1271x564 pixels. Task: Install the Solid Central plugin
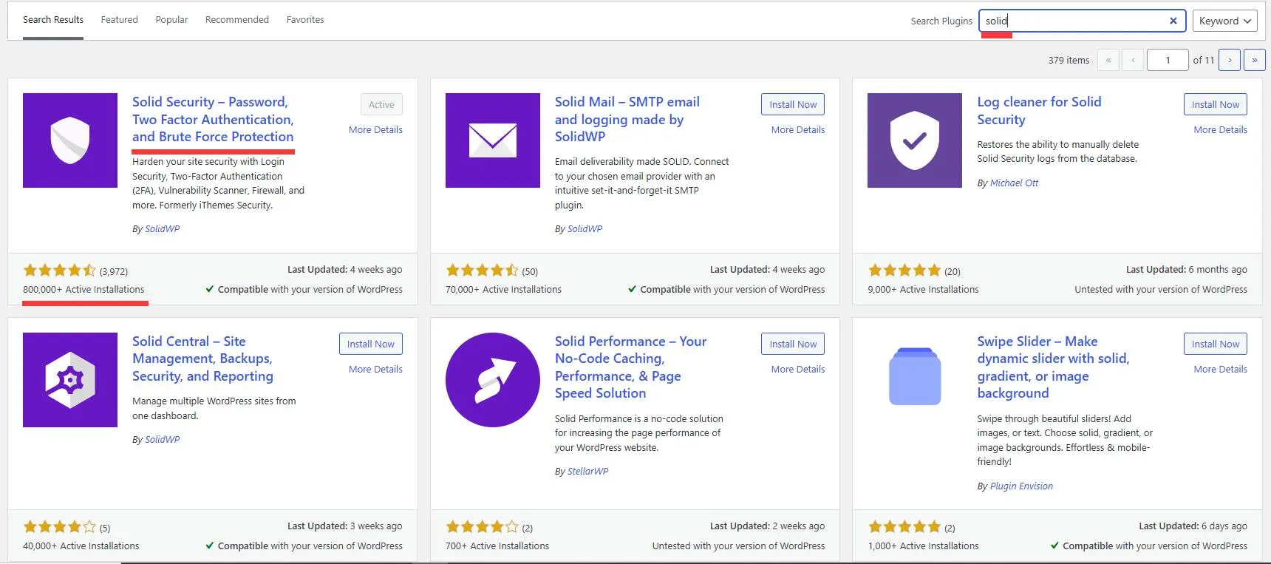pyautogui.click(x=371, y=344)
